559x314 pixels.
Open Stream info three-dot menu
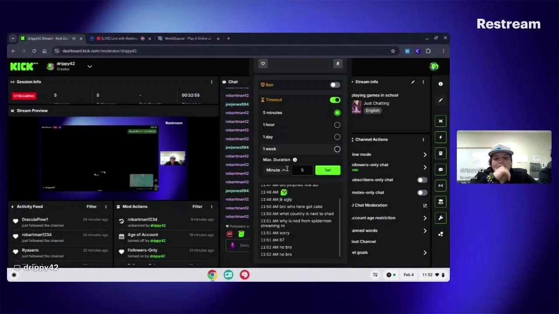pyautogui.click(x=423, y=82)
